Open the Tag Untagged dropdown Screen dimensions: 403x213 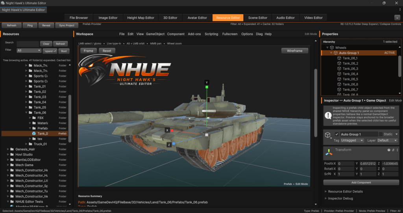point(352,140)
